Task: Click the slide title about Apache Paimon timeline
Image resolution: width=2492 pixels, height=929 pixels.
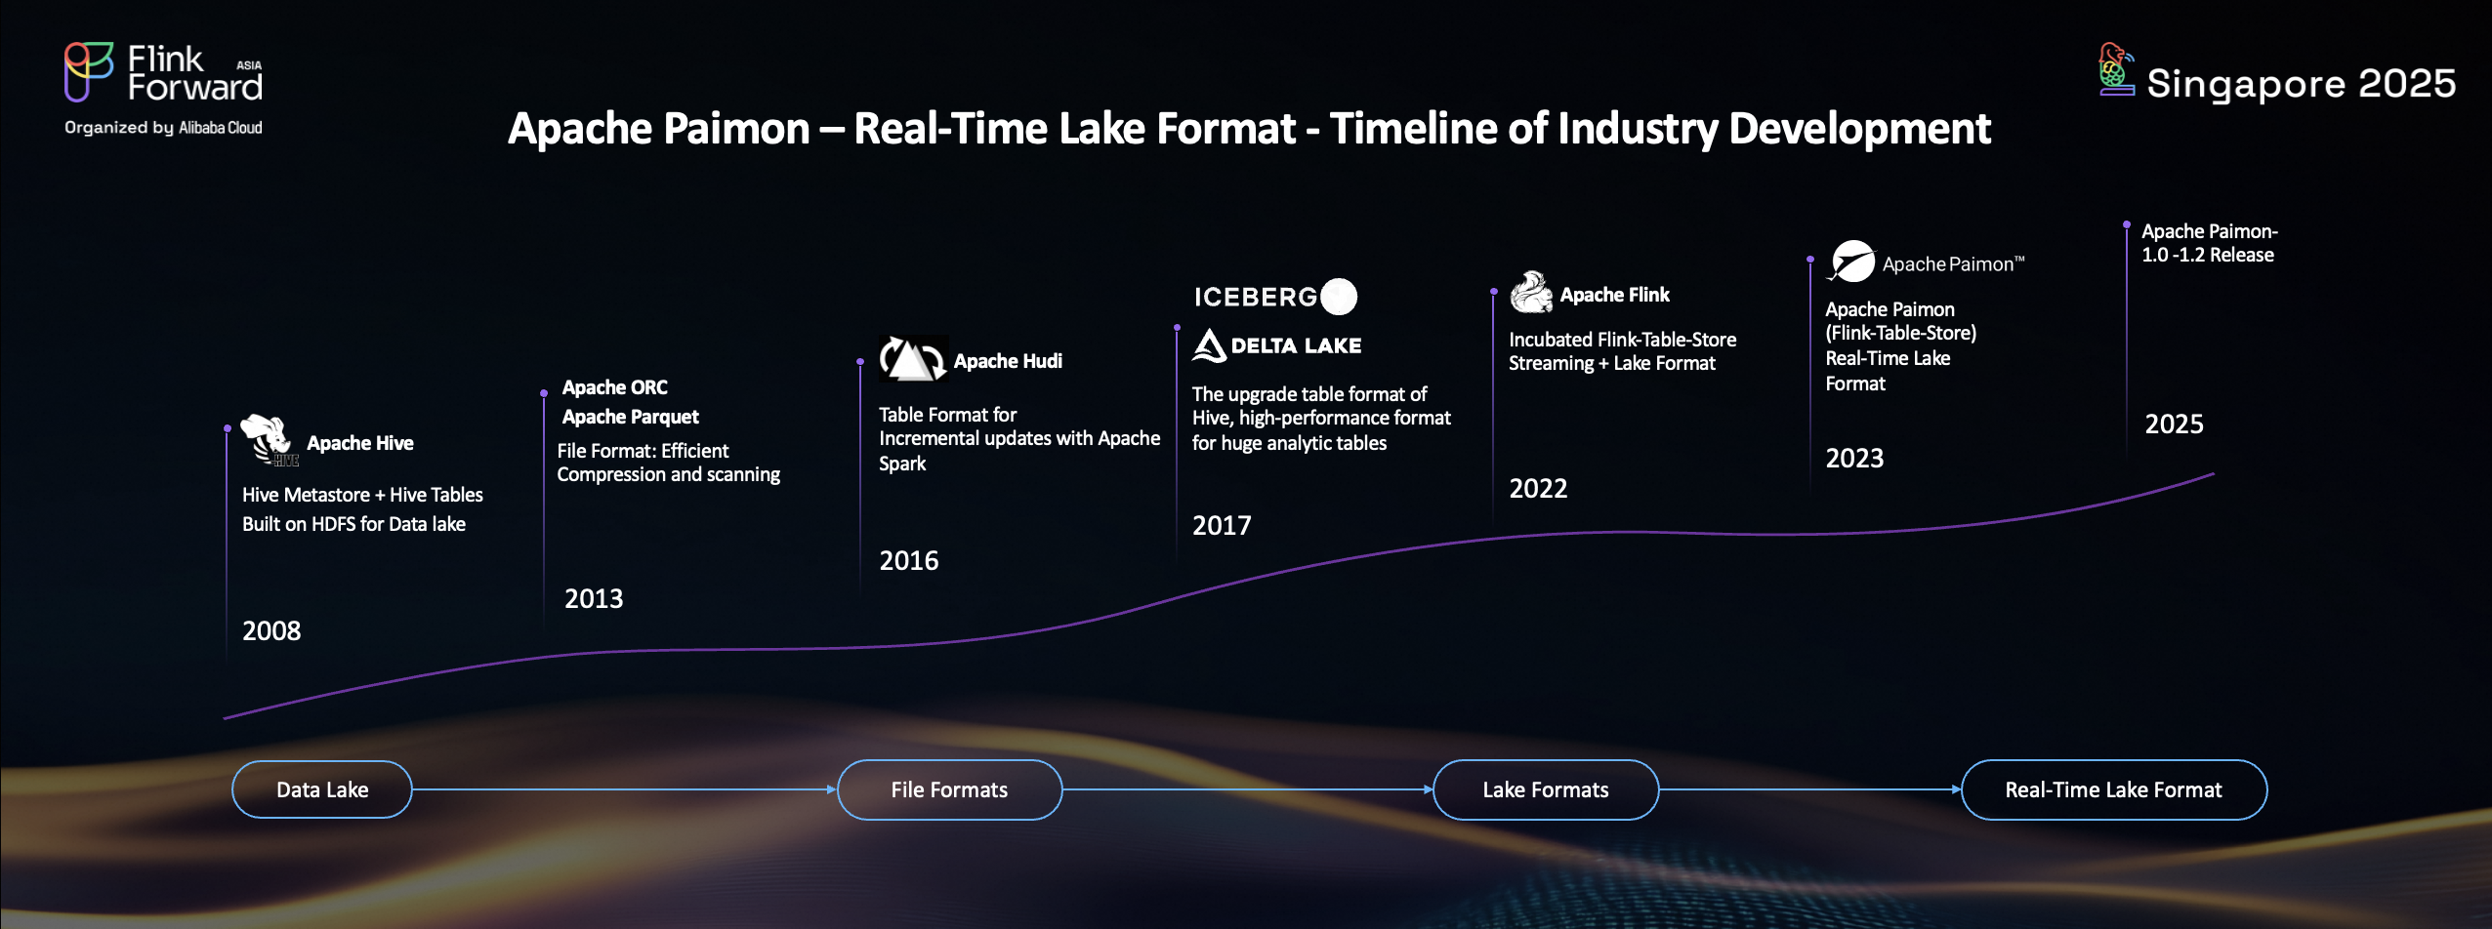Action: [1249, 129]
